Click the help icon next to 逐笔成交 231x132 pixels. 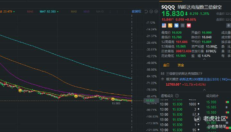pyautogui.click(x=177, y=96)
